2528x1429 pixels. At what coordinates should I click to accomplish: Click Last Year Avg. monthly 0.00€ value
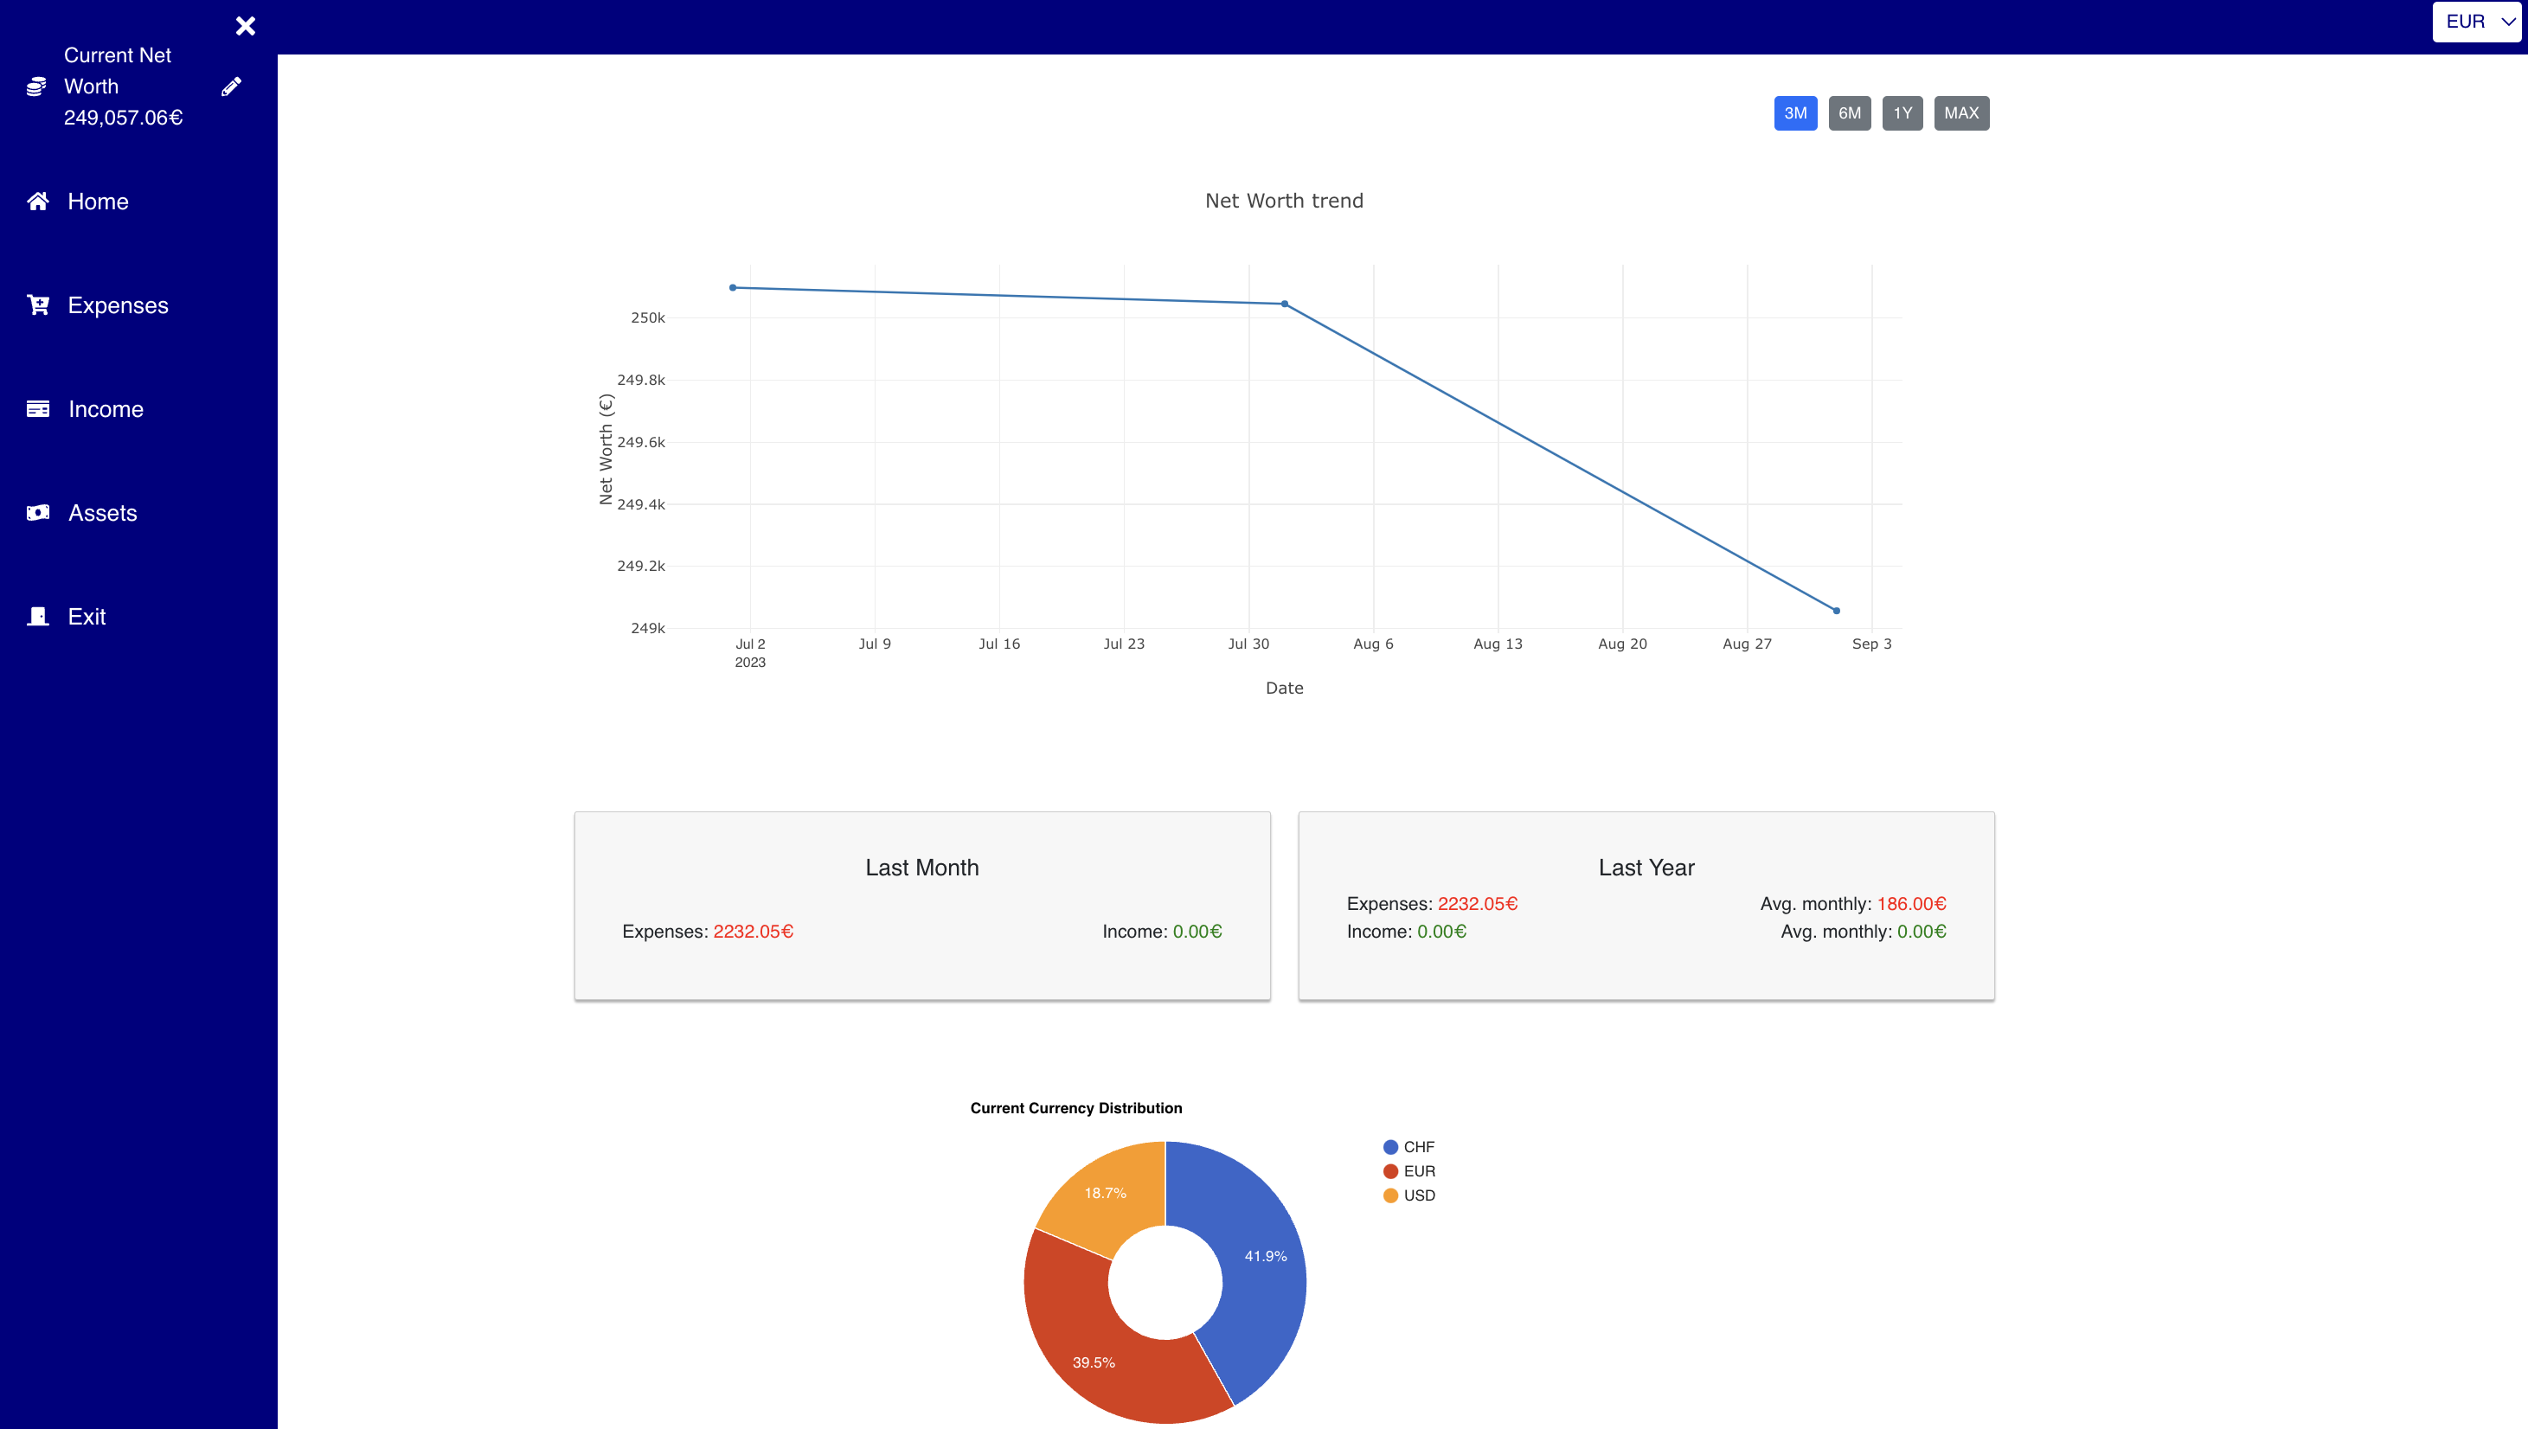pyautogui.click(x=1922, y=932)
